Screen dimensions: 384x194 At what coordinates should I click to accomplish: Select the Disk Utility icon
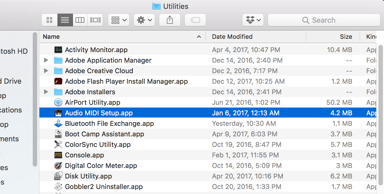(58, 176)
